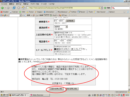Expand the Google 検索 options arrow
This screenshot has width=130, height=97.
pos(31,15)
